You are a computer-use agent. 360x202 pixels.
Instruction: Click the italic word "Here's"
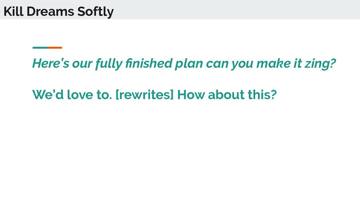coord(51,63)
